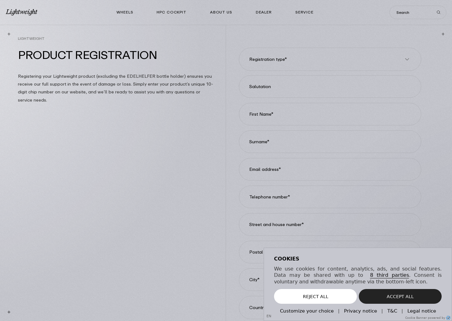Click the Lightweight logo
The image size is (452, 321).
pyautogui.click(x=21, y=12)
